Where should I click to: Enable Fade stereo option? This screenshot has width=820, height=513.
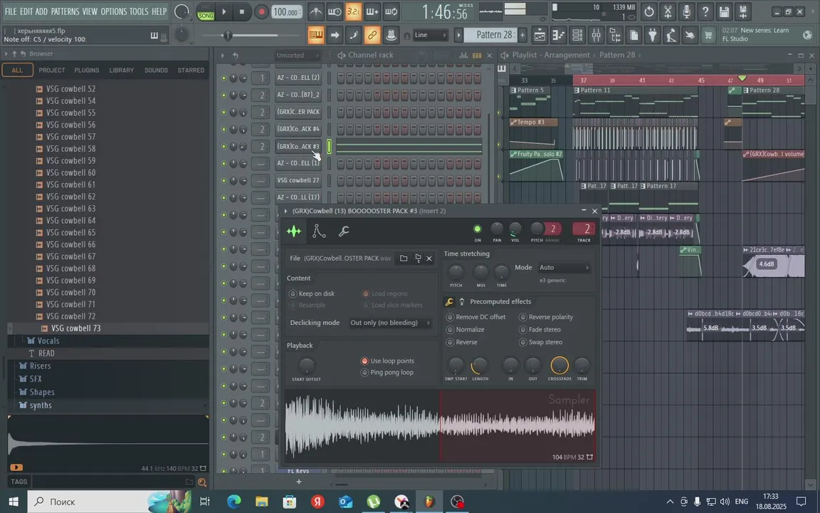[540, 329]
